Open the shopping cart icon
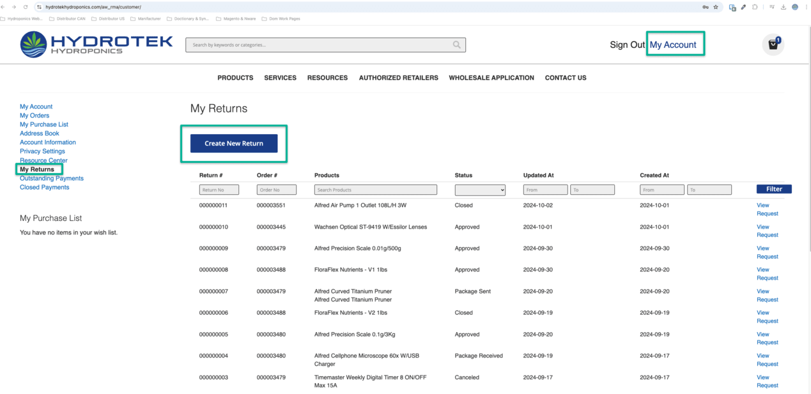The width and height of the screenshot is (811, 394). (773, 45)
